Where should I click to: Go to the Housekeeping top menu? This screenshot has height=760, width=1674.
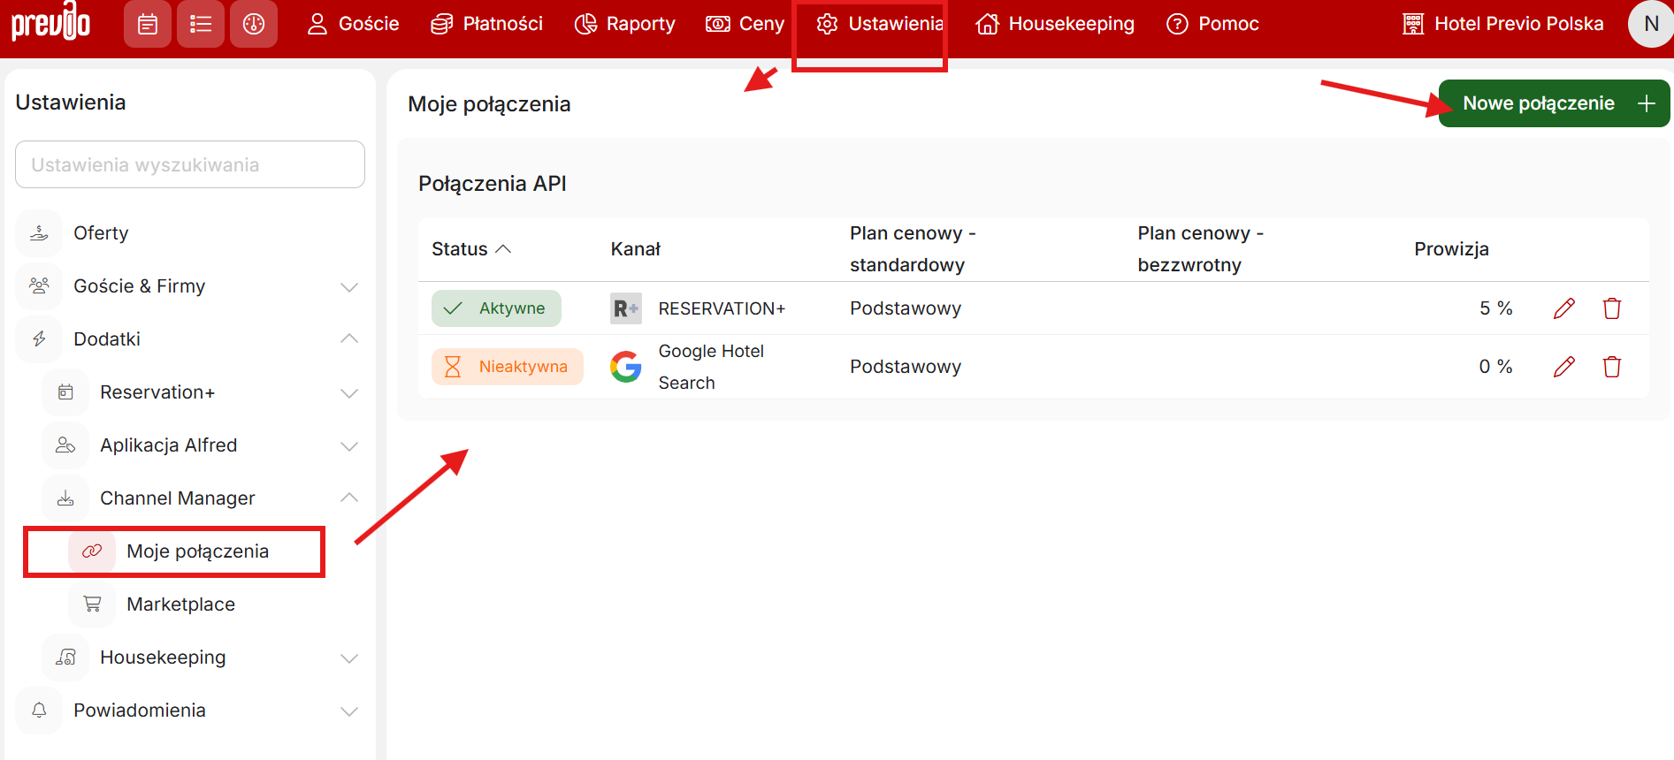(x=1055, y=24)
